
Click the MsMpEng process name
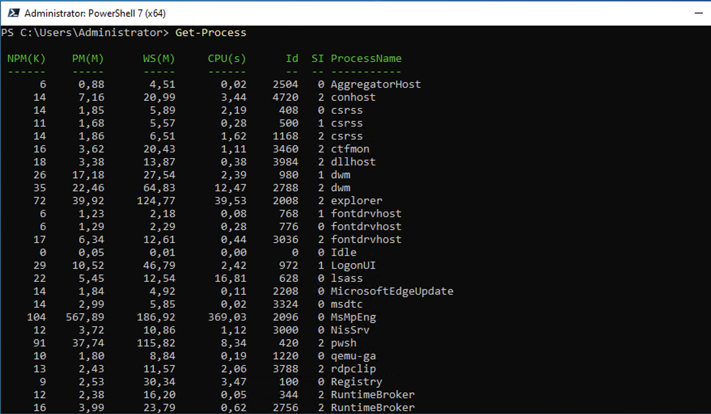point(353,317)
